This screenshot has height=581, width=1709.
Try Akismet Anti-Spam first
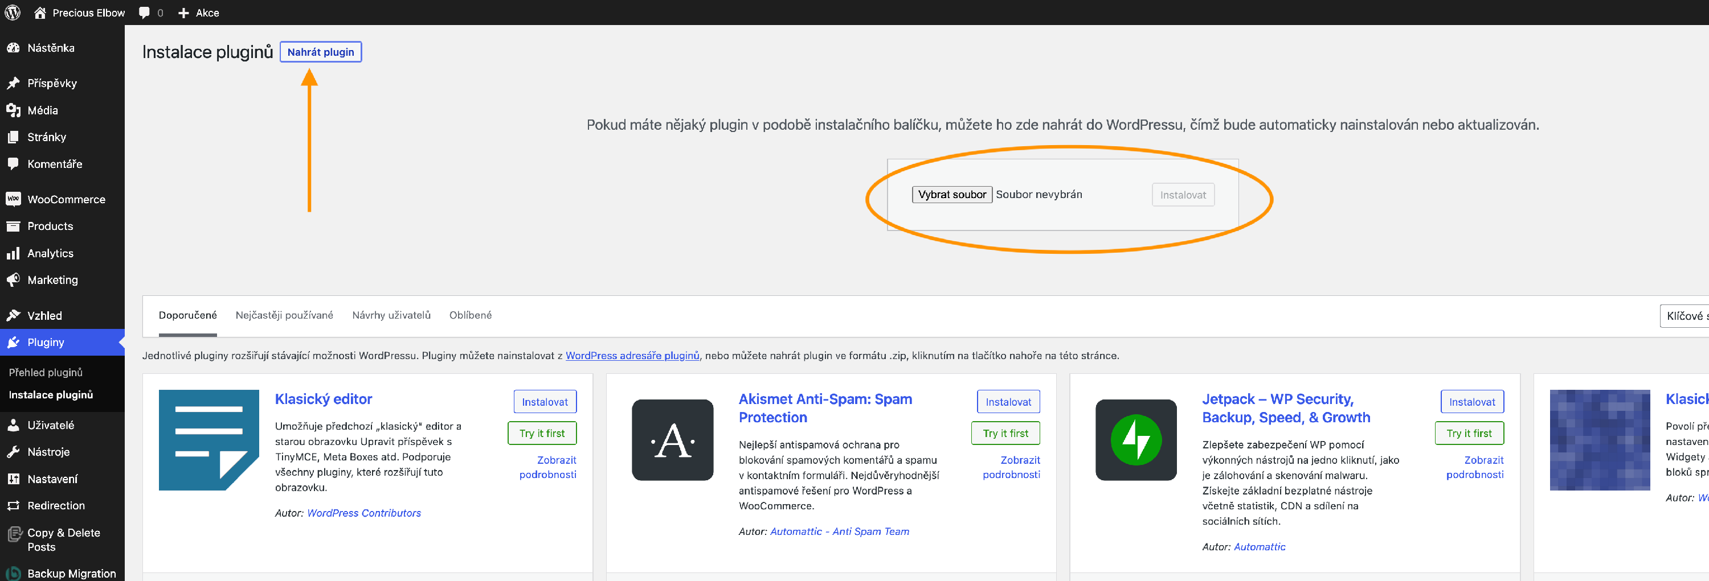click(1006, 433)
